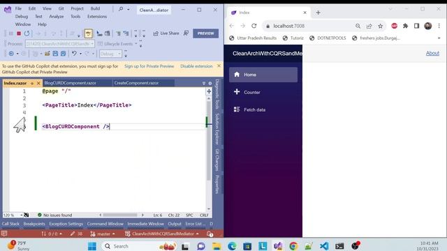Click the split editor plus icon
Screen dimensions: 447x251
[x=209, y=91]
